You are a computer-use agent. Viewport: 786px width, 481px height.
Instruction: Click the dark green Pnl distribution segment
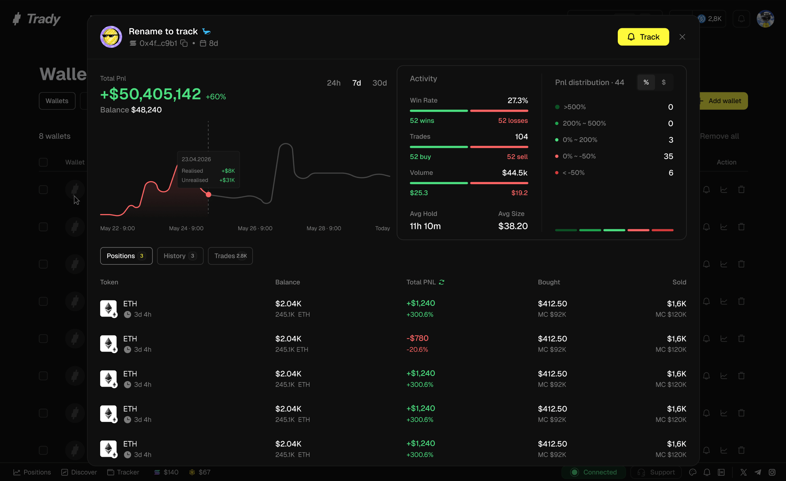click(566, 230)
